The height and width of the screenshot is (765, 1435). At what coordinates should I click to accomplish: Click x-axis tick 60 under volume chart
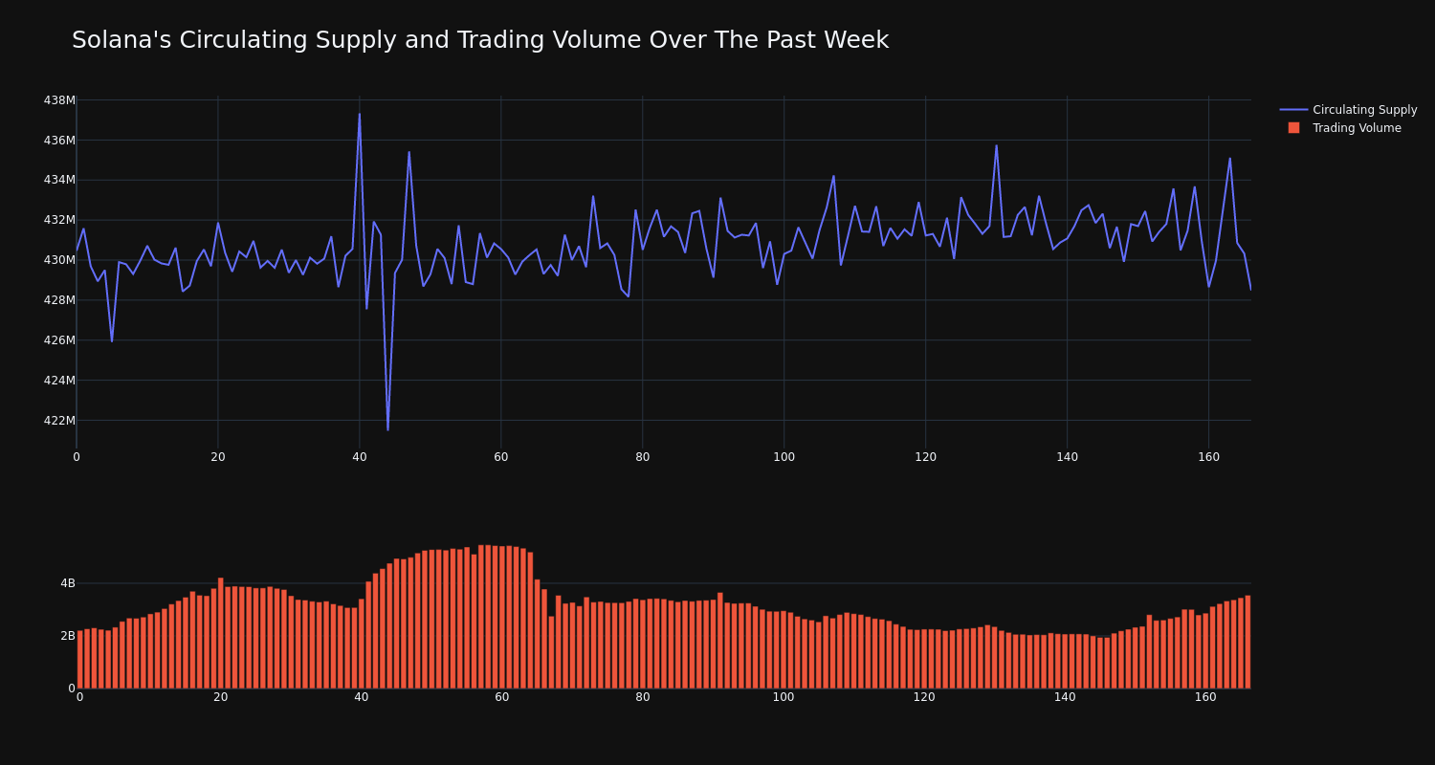(502, 697)
